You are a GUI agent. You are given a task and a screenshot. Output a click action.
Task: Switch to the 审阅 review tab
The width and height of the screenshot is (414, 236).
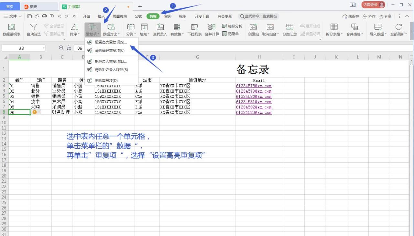click(x=168, y=16)
